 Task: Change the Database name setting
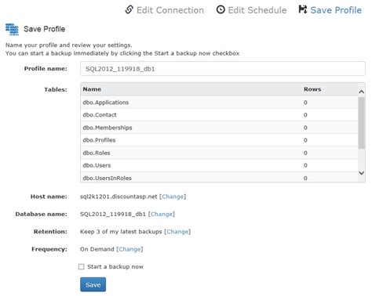pyautogui.click(x=162, y=214)
